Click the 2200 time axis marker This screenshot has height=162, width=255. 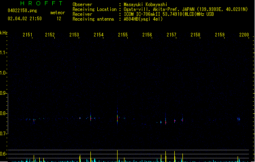click(x=244, y=34)
